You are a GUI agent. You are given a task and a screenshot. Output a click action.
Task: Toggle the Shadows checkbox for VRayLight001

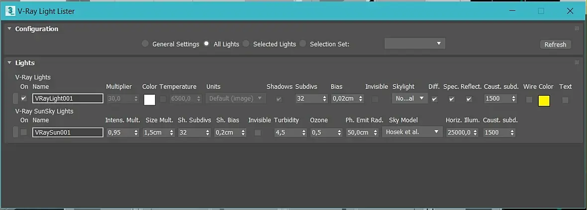(279, 99)
